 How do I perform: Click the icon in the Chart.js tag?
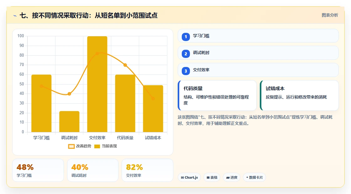(x=182, y=177)
